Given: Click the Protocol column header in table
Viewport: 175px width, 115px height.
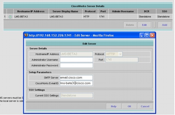Looking at the screenshot, I should (x=90, y=11).
